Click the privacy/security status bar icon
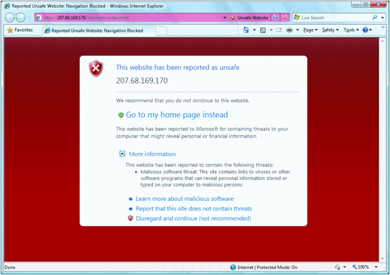 coord(337,267)
